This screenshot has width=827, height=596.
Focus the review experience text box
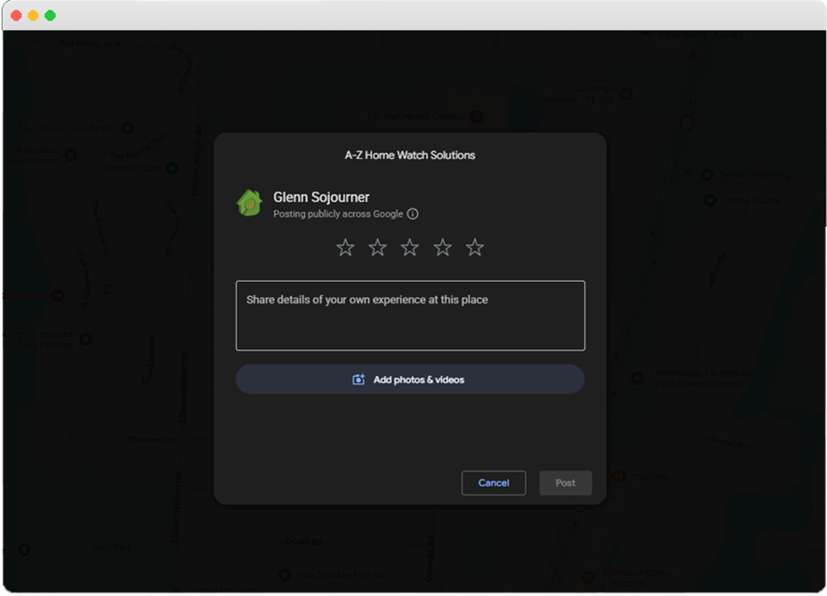tap(410, 315)
